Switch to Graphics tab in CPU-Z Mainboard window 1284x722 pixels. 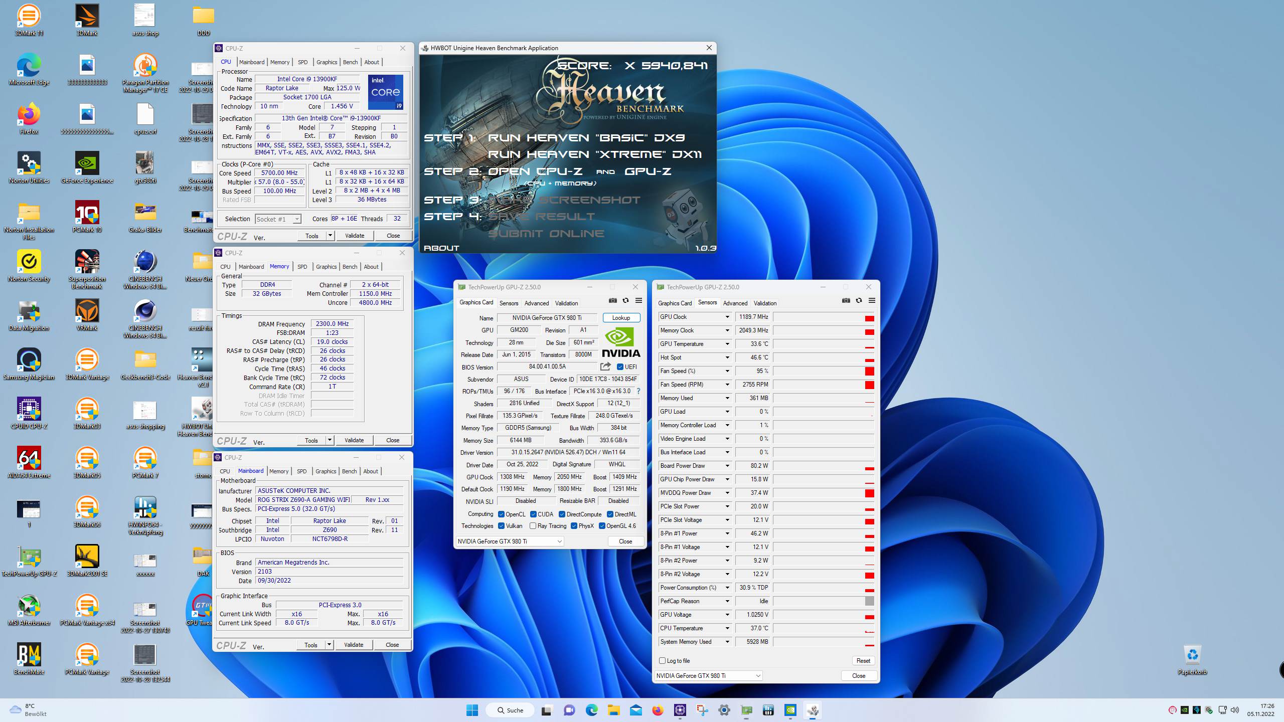pos(326,471)
